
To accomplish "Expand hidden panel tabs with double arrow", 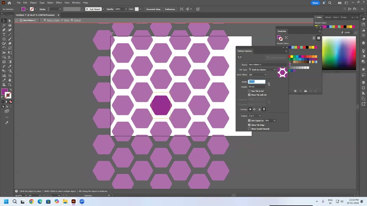I will (352, 17).
